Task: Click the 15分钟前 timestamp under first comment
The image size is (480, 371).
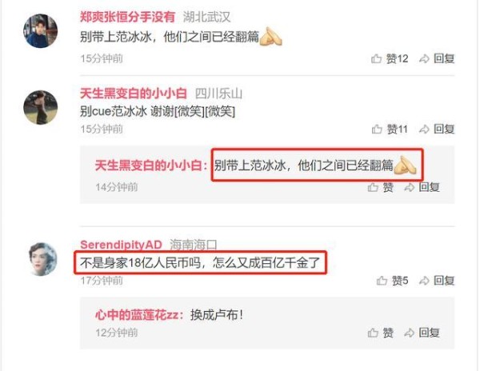Action: coord(102,58)
